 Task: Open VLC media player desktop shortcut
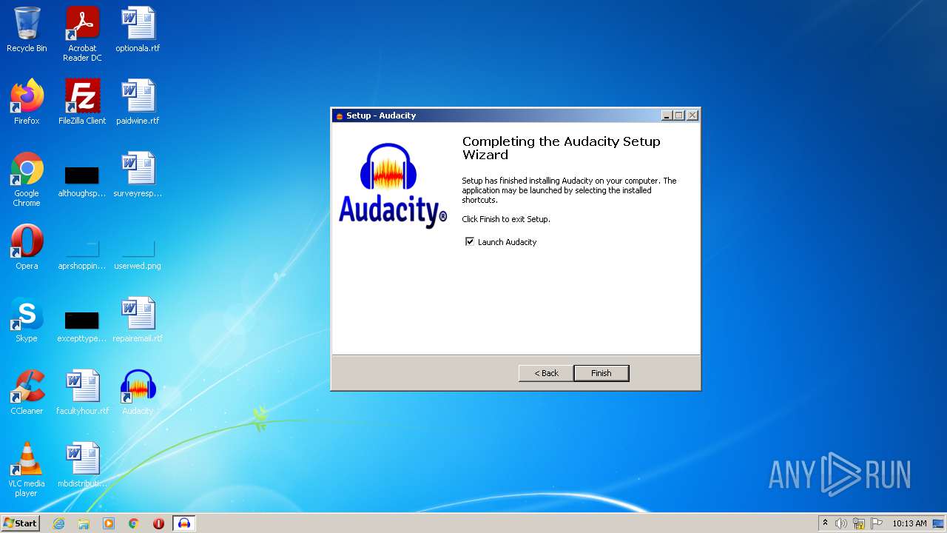(x=27, y=470)
